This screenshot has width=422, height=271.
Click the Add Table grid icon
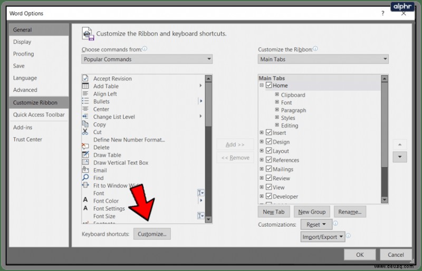pos(85,86)
